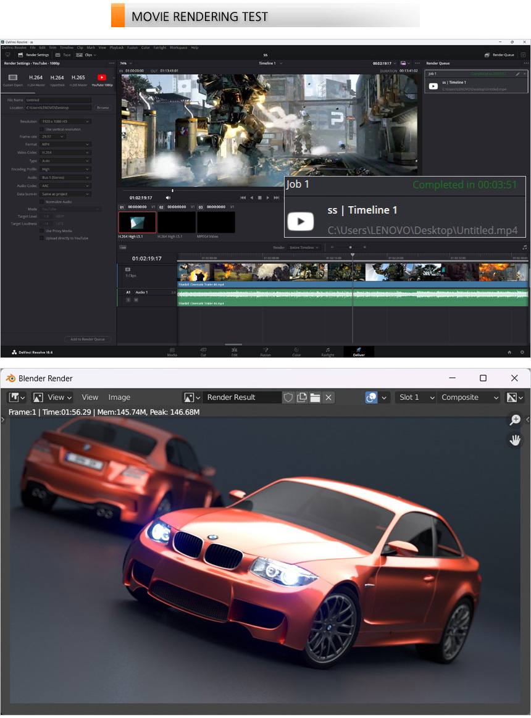Select the hand pan tool in Blender
This screenshot has height=718, width=531.
pos(514,440)
